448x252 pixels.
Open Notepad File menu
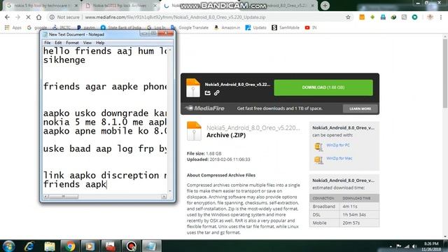(x=48, y=43)
